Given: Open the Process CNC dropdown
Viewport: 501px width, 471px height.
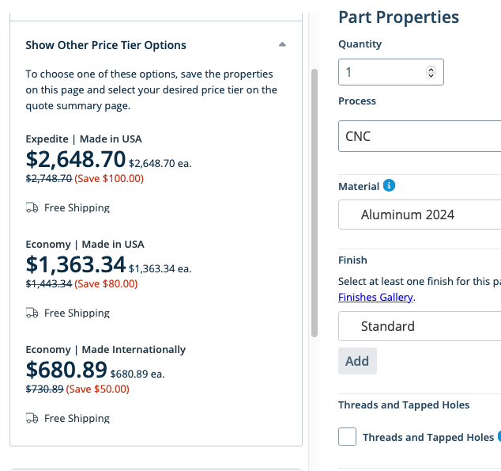Looking at the screenshot, I should [420, 136].
